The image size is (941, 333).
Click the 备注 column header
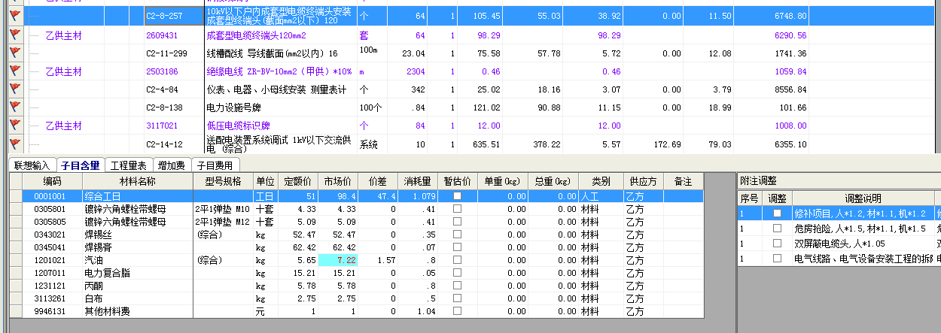[683, 181]
